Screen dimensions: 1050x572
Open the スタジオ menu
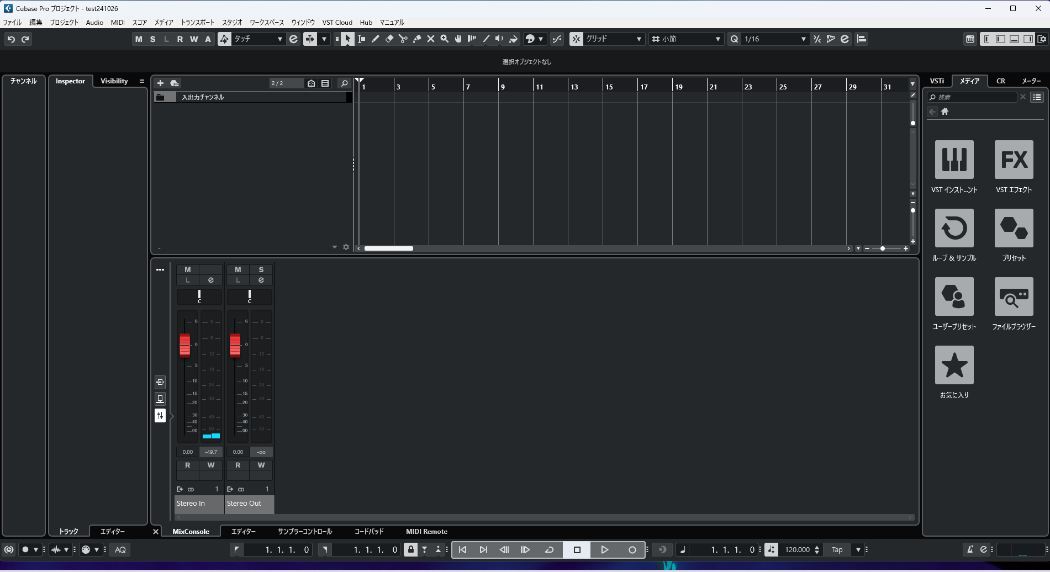[231, 22]
